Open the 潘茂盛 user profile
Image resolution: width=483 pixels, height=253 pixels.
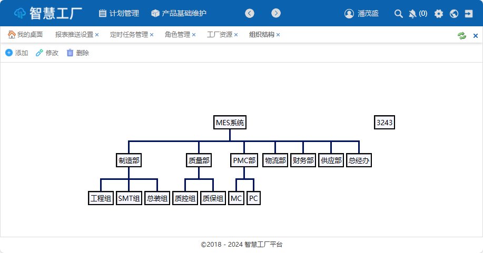tap(362, 14)
